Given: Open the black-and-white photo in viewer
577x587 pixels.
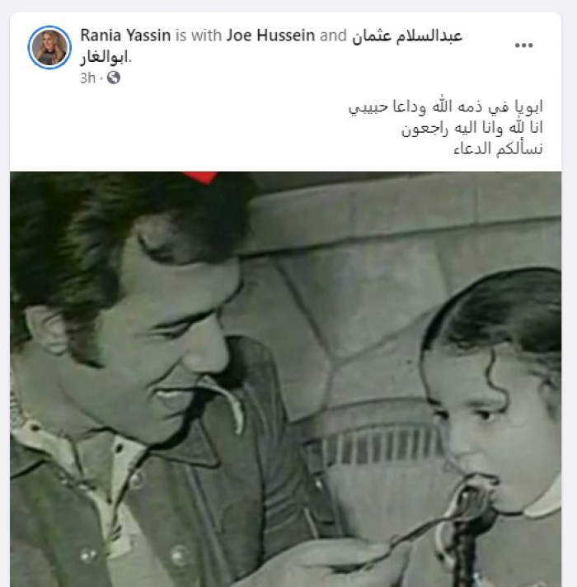Looking at the screenshot, I should coord(285,379).
